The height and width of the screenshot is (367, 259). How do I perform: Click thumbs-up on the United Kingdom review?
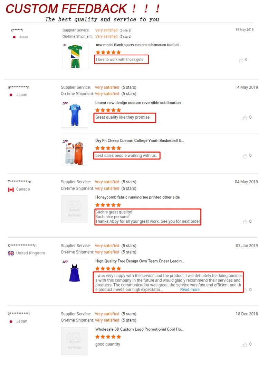[245, 290]
